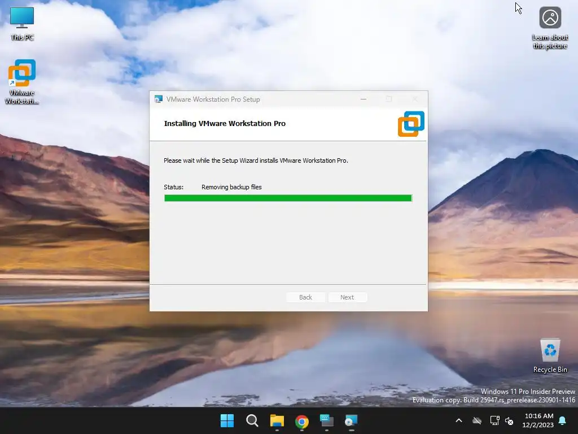The height and width of the screenshot is (434, 578).
Task: Click the Removing backup files status text
Action: [231, 187]
